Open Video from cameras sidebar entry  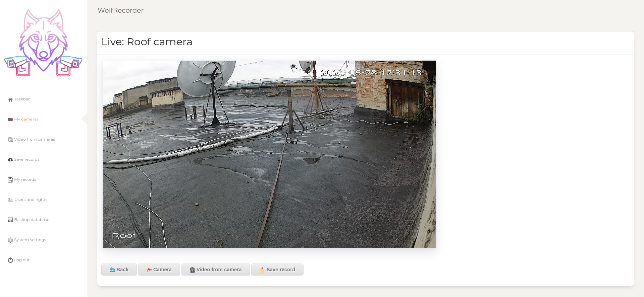(35, 140)
